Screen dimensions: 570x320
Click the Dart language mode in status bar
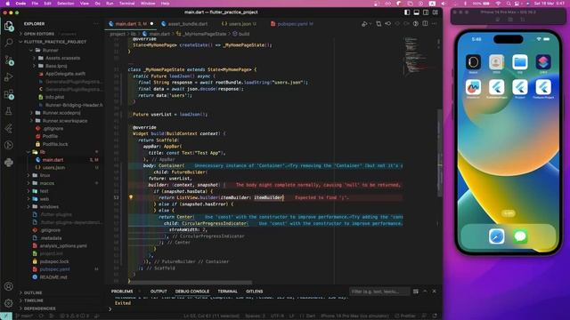click(311, 316)
